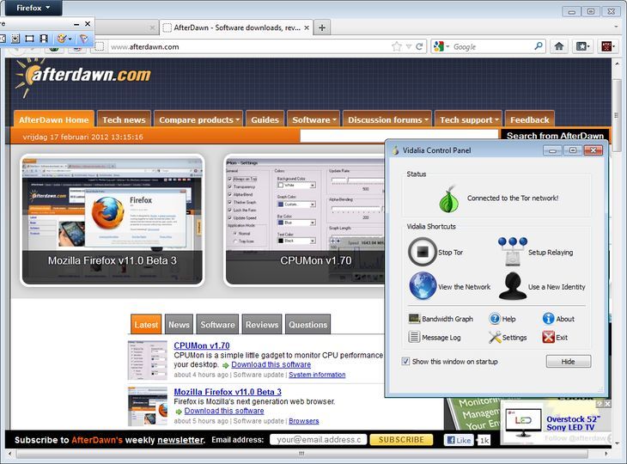Open the Tech news tab

[x=124, y=119]
